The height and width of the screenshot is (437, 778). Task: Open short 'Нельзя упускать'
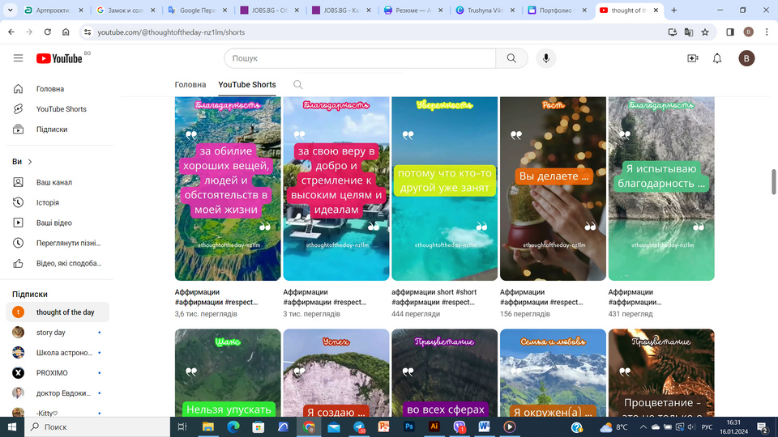pos(228,372)
